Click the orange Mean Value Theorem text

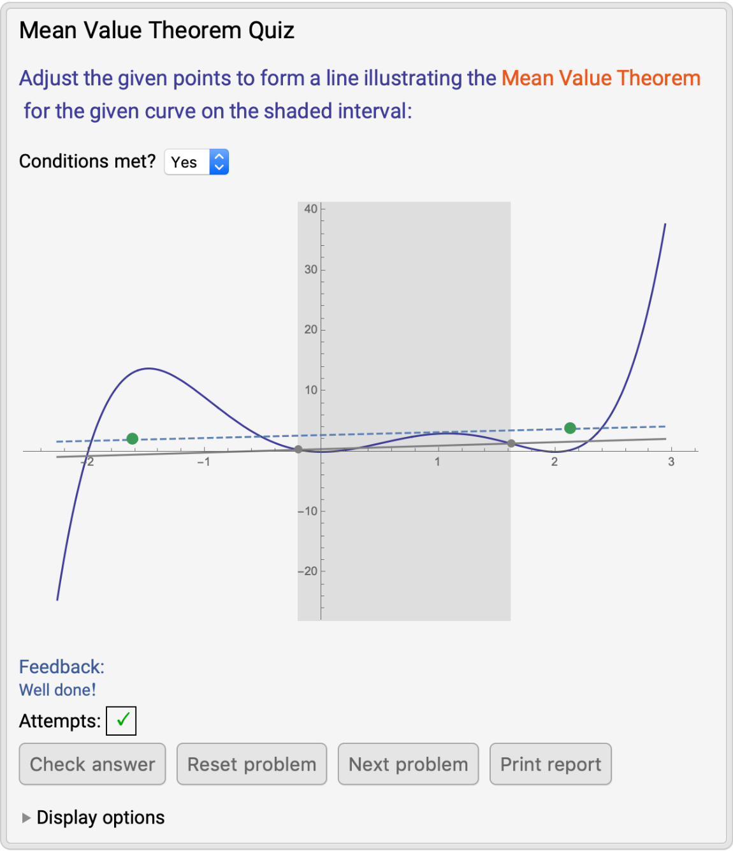tap(600, 78)
